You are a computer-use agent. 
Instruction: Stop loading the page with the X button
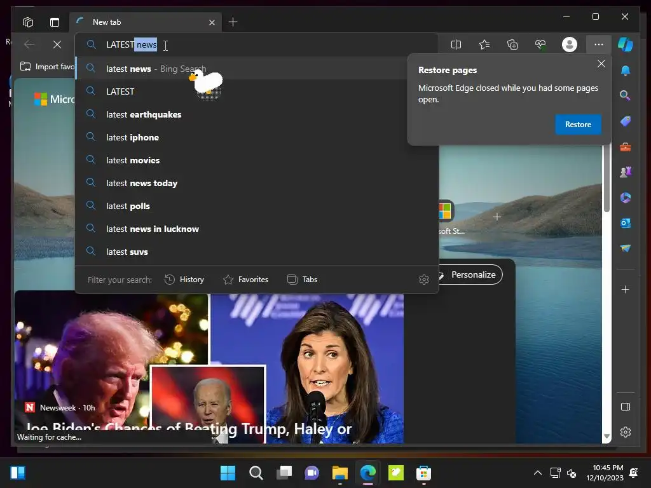coord(57,44)
